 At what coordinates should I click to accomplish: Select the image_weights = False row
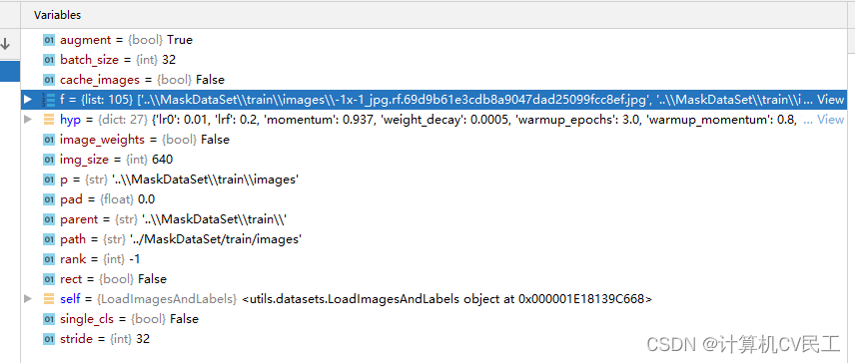point(434,140)
